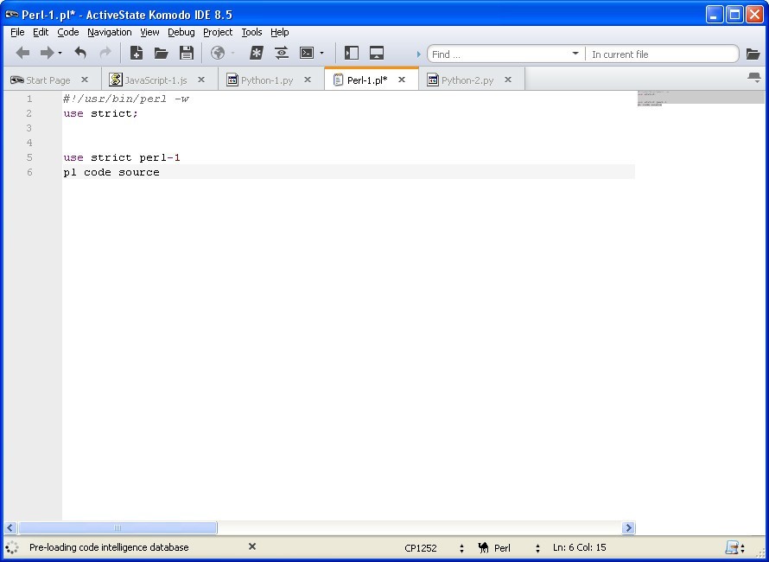The image size is (769, 562).
Task: Close the Start Page tab
Action: 85,80
